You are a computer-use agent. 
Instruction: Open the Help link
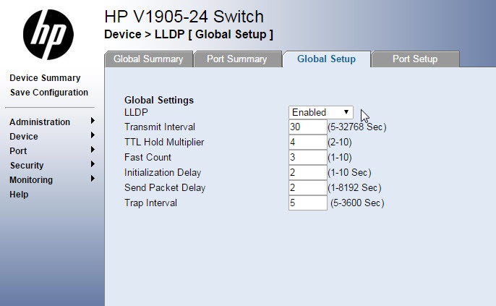(19, 195)
